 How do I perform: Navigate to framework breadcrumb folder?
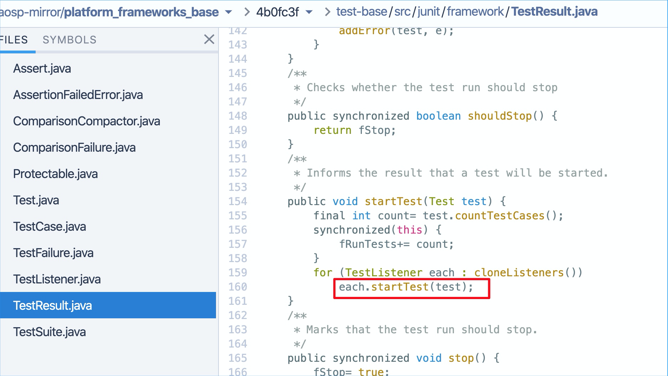click(x=476, y=12)
